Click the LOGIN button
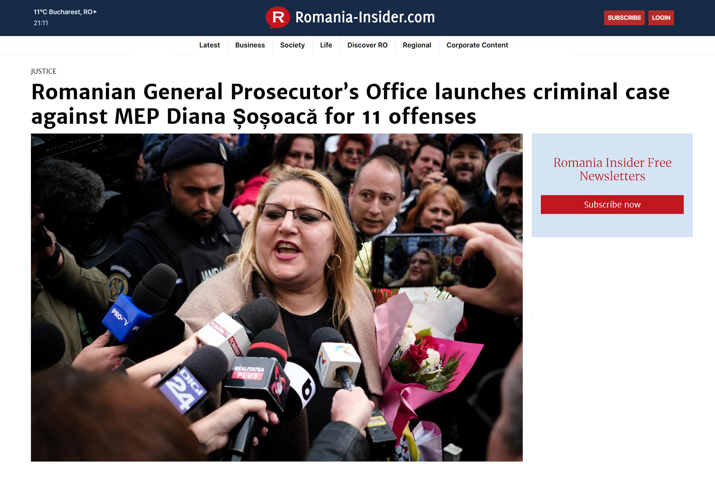 pyautogui.click(x=661, y=18)
